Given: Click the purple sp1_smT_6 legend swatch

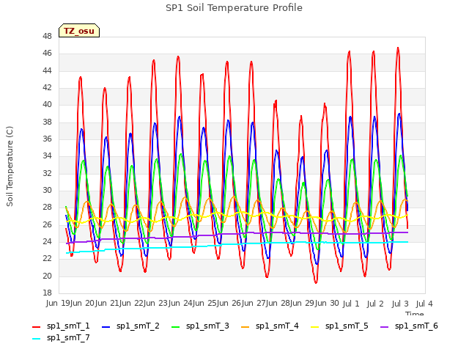Looking at the screenshot, I should tap(384, 327).
